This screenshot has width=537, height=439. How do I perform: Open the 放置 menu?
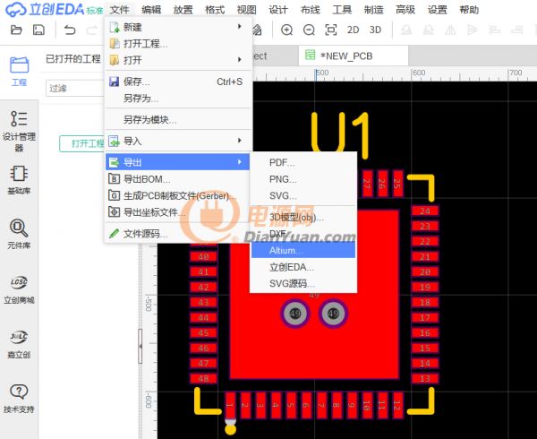click(183, 10)
